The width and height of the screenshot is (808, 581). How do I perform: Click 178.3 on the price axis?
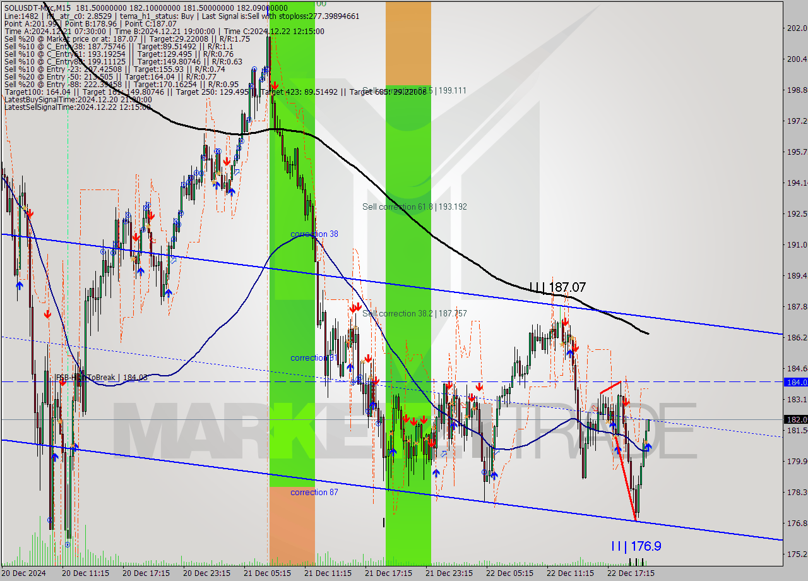pos(797,492)
